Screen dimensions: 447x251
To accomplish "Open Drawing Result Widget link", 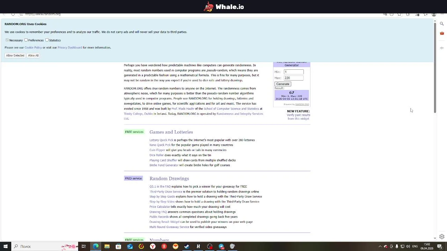I will coord(164,222).
